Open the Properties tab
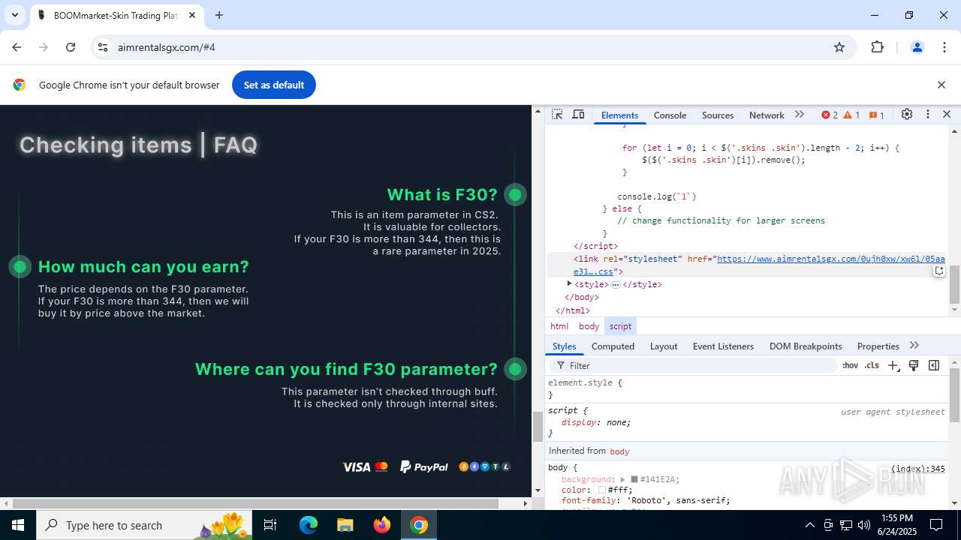 878,346
